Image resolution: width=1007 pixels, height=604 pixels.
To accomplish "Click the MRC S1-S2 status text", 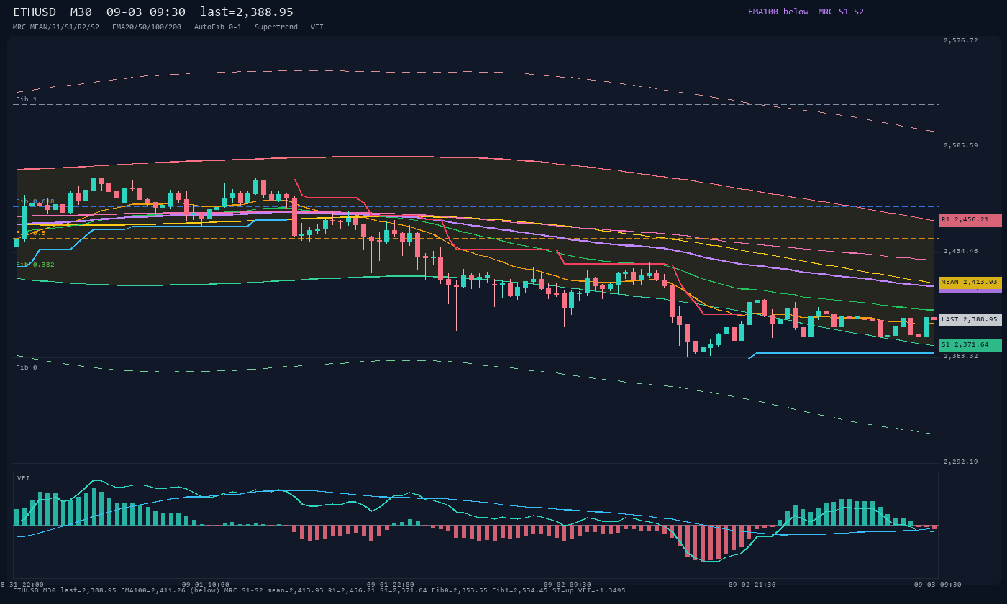I will [x=841, y=12].
